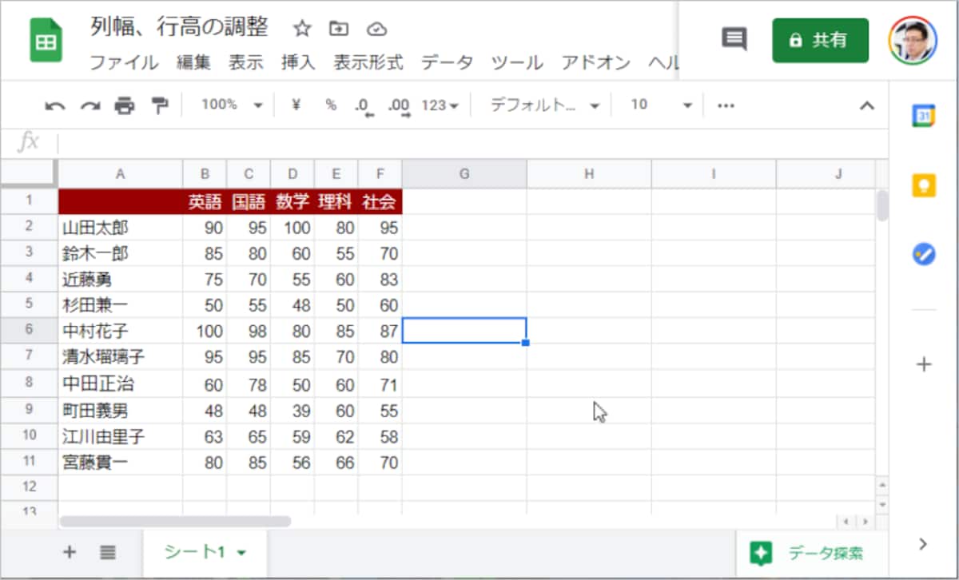Apply yen currency format

pos(296,105)
